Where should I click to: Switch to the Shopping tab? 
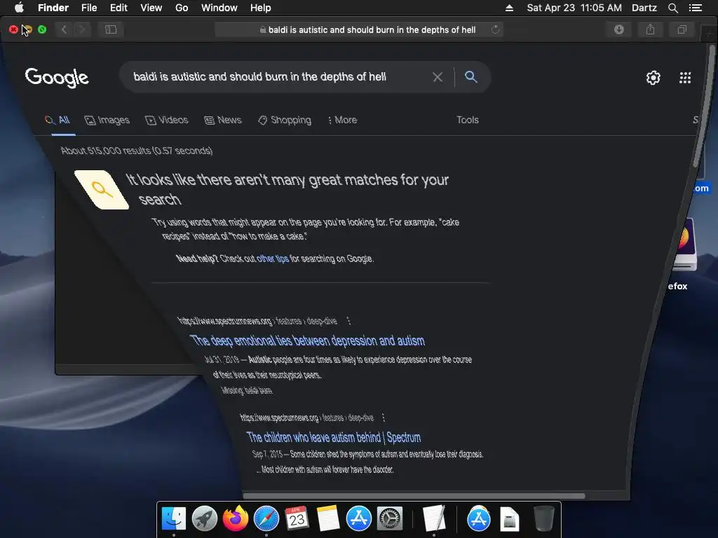tap(285, 120)
